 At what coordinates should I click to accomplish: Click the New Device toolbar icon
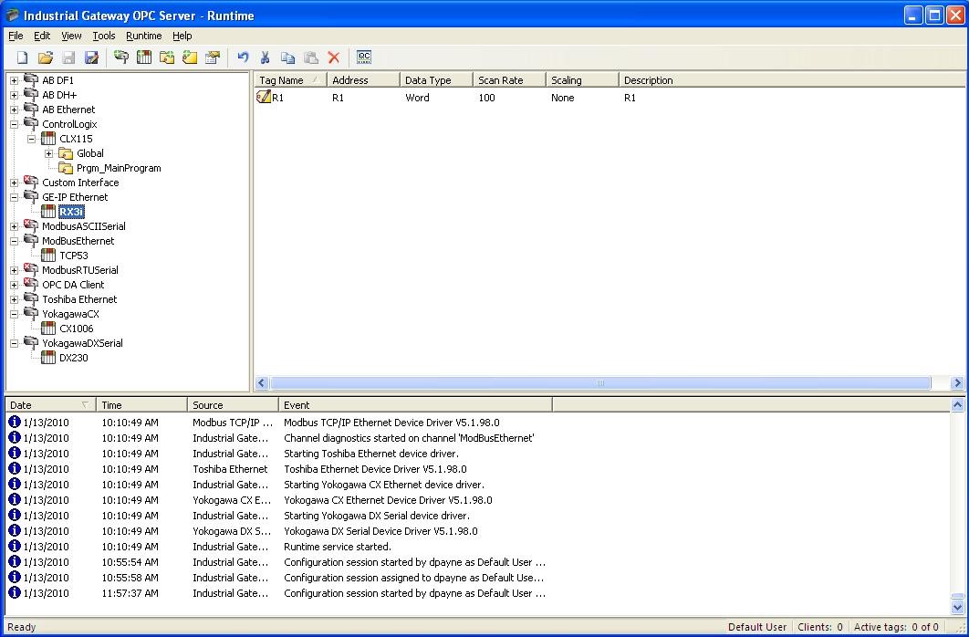tap(144, 57)
